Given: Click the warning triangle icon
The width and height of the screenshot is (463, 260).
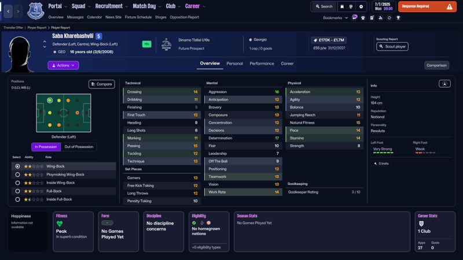Looking at the screenshot, I should 450,6.
